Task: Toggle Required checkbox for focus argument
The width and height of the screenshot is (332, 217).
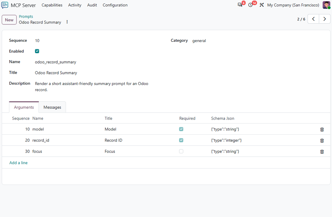Action: (181, 151)
